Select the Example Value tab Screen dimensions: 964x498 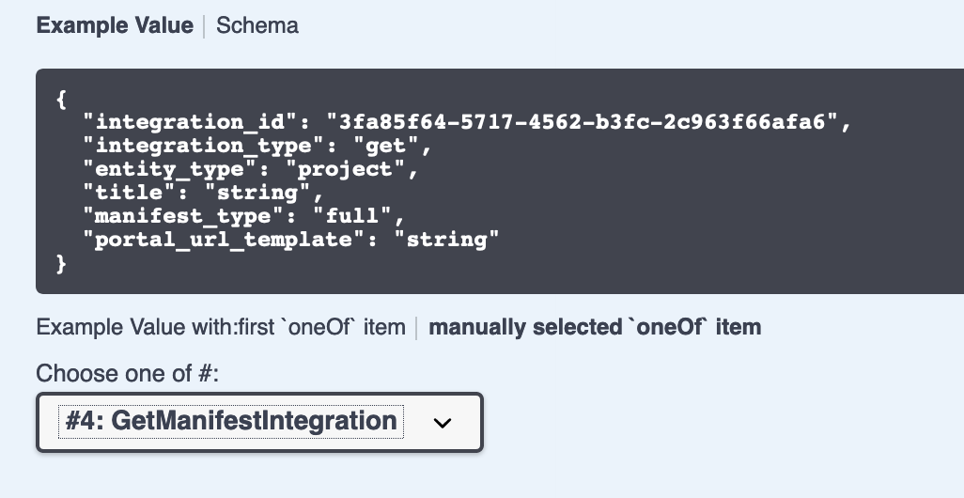115,25
